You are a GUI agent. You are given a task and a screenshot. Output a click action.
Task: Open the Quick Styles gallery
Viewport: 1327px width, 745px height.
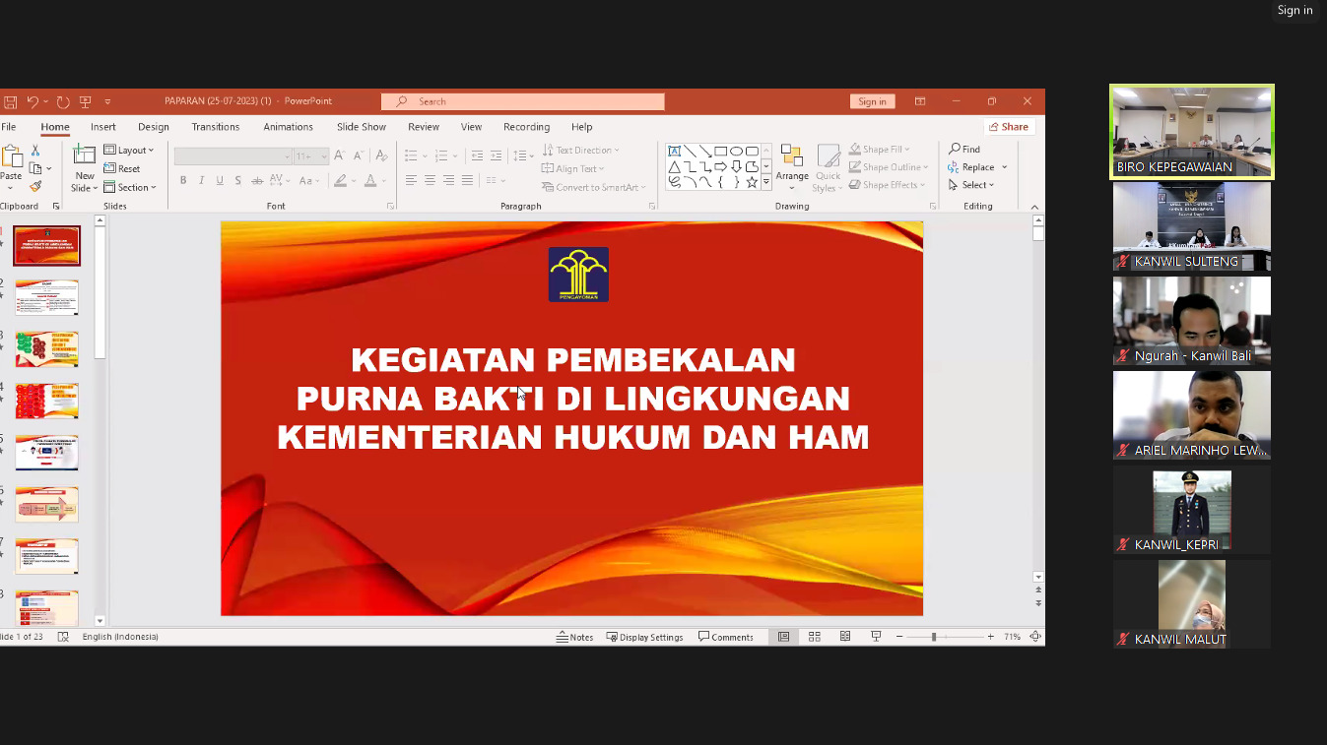pos(828,166)
